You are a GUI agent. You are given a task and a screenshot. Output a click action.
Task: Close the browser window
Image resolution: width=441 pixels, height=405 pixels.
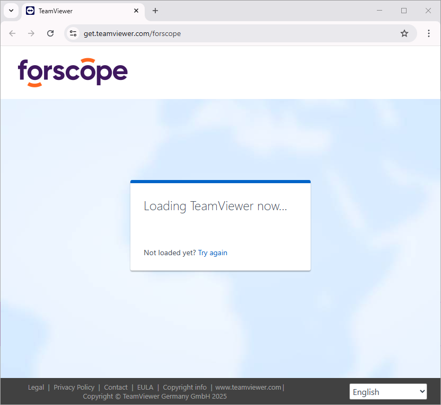tap(428, 11)
